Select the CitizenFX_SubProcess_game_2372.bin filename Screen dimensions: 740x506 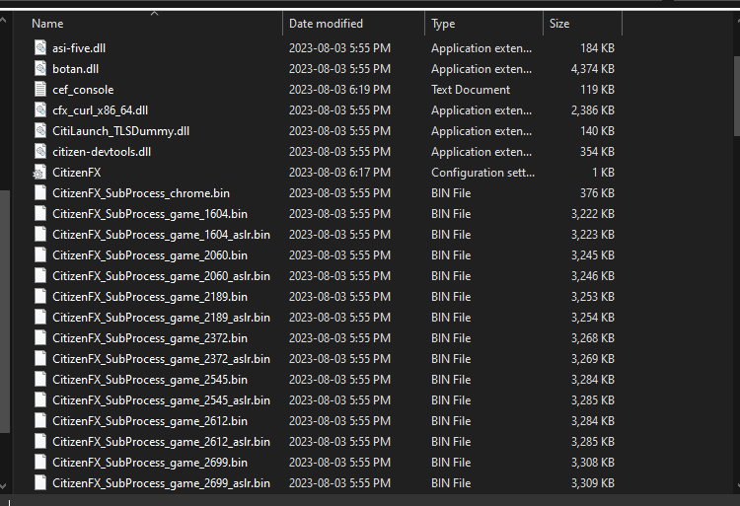tap(150, 338)
